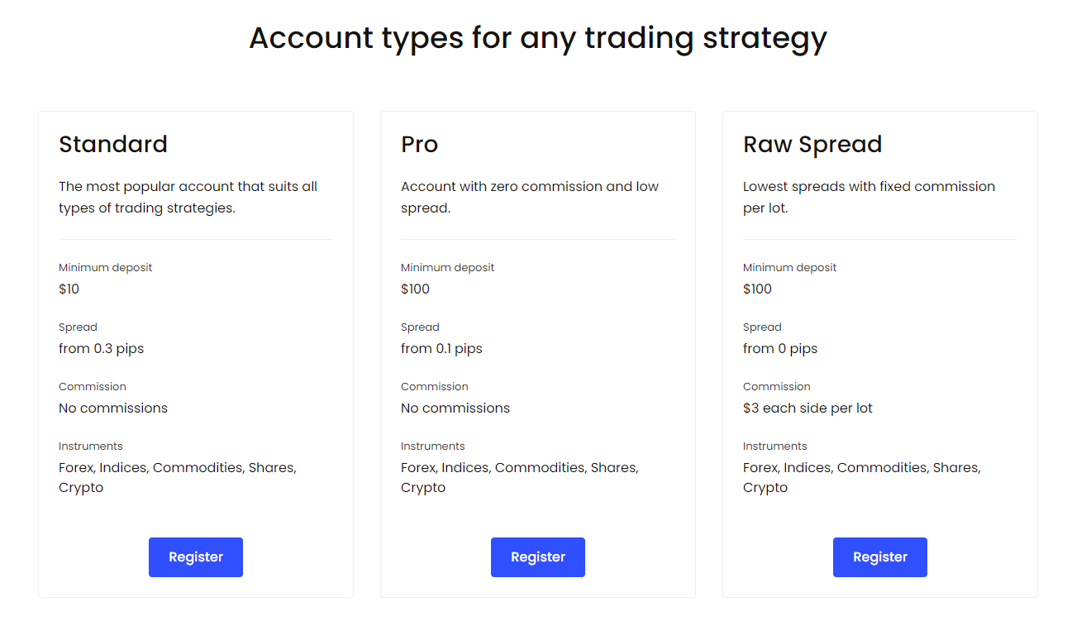Click Standard card's instruments list
This screenshot has height=640, width=1091.
(178, 478)
